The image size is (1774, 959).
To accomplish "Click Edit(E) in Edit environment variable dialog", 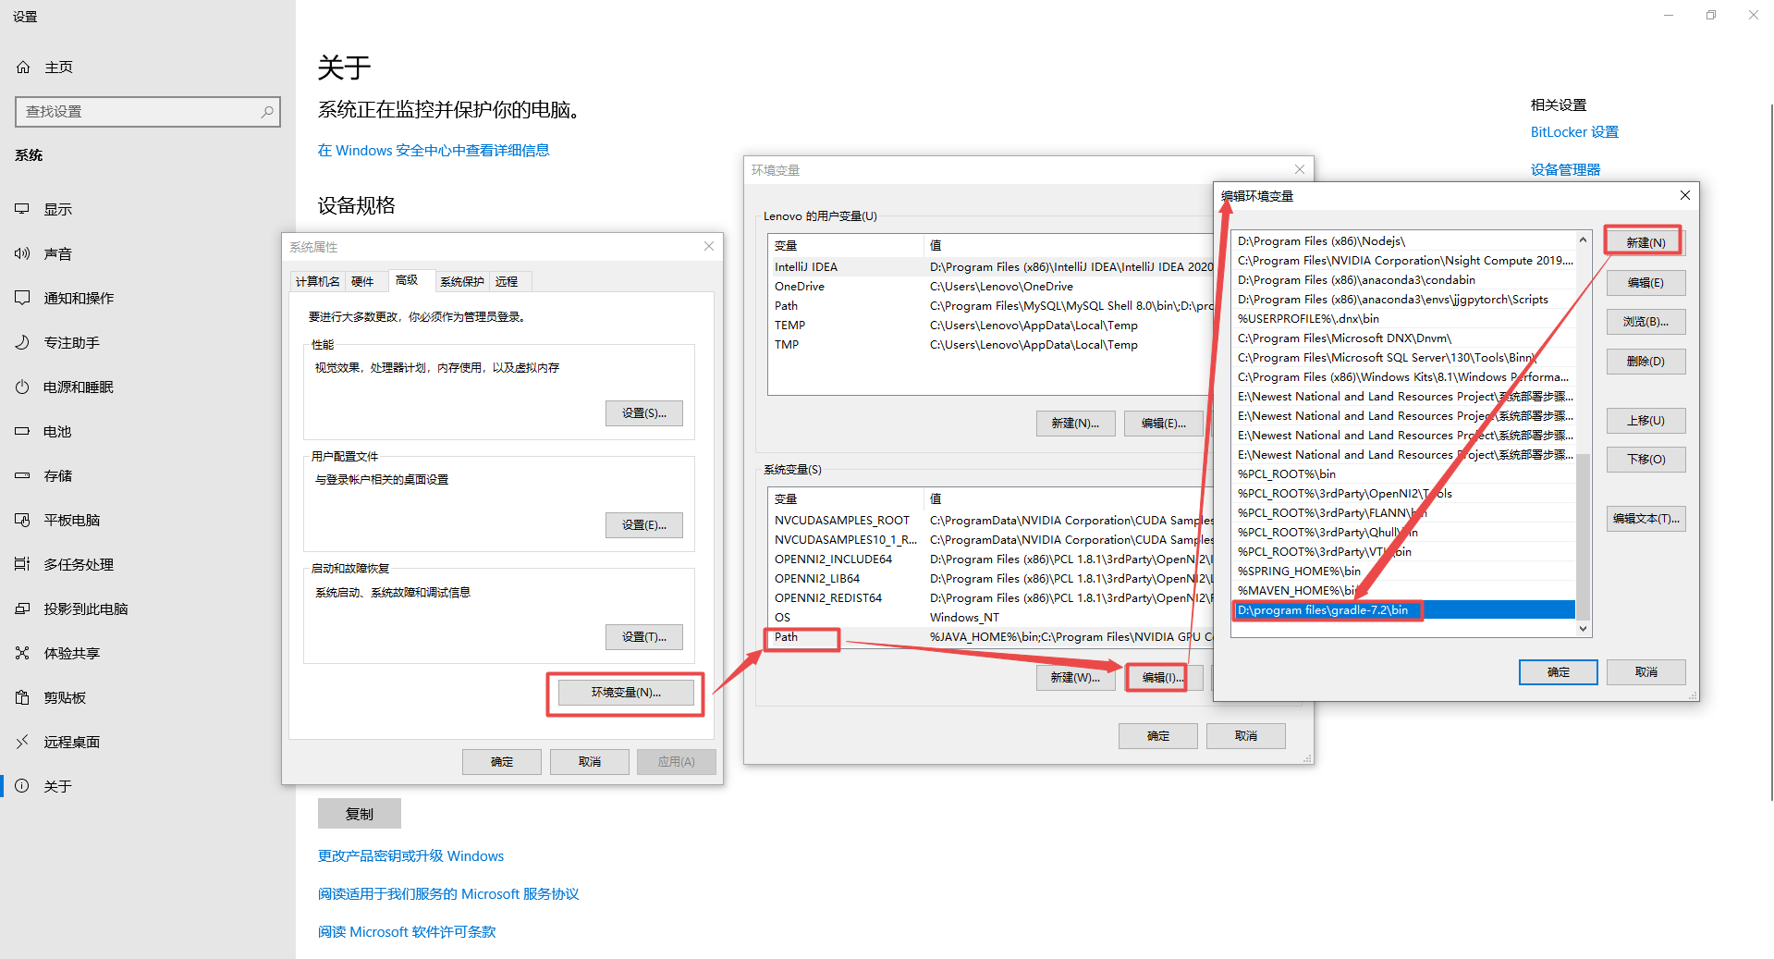I will (1646, 283).
